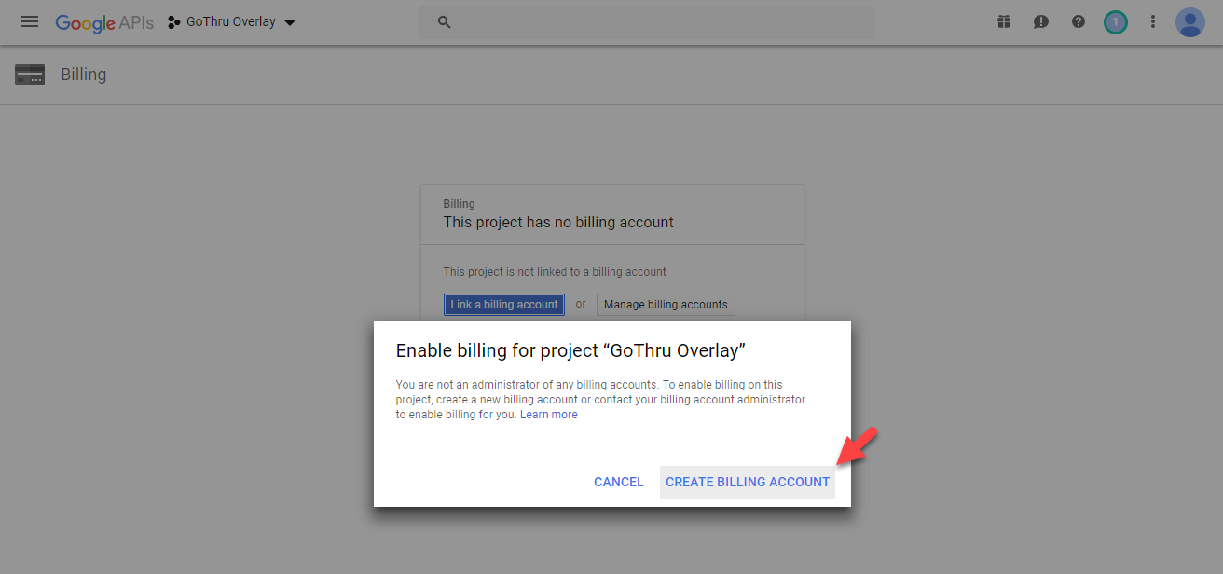Click the Billing card icon in the header

29,74
